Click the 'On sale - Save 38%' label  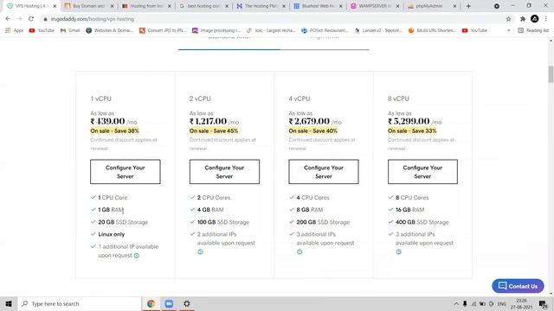[x=114, y=130]
